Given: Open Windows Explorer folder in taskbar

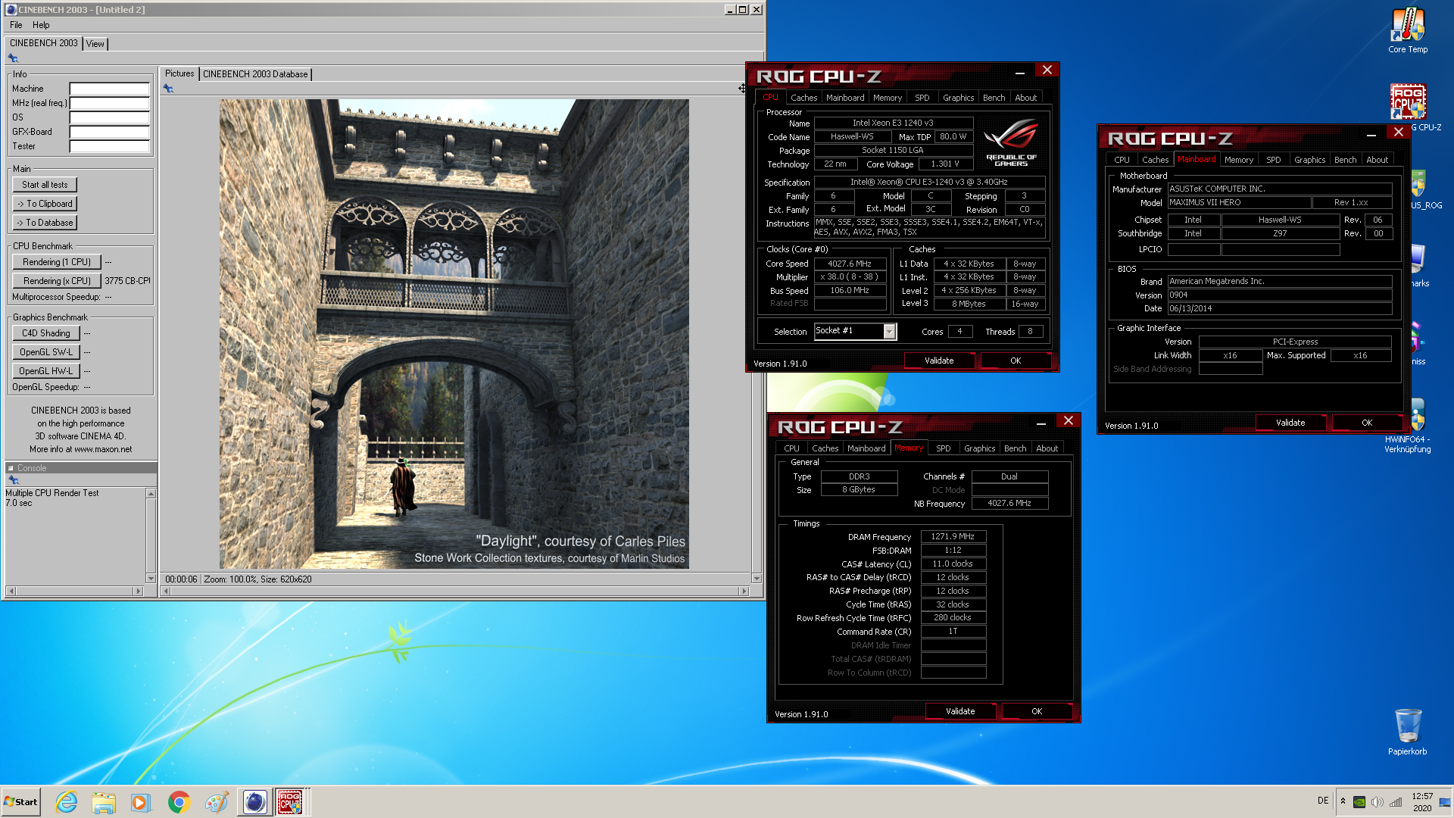Looking at the screenshot, I should [104, 802].
